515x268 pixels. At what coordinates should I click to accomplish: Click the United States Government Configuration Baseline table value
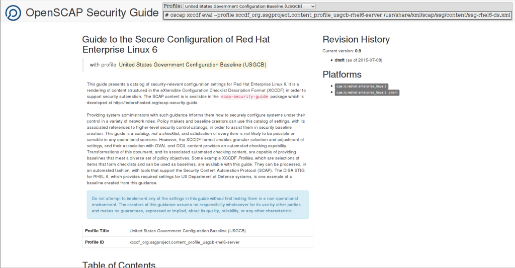[188, 231]
